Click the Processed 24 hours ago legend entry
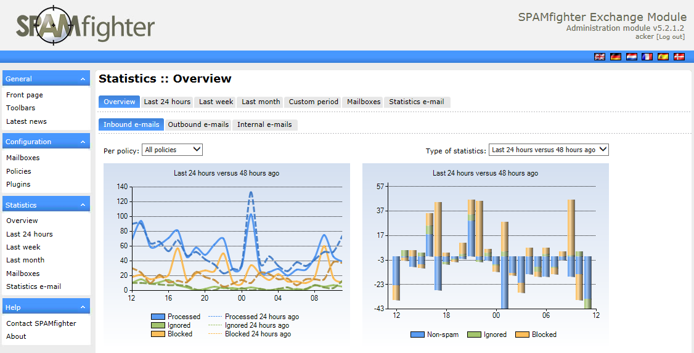Screen dimensions: 694x353 click(x=253, y=317)
